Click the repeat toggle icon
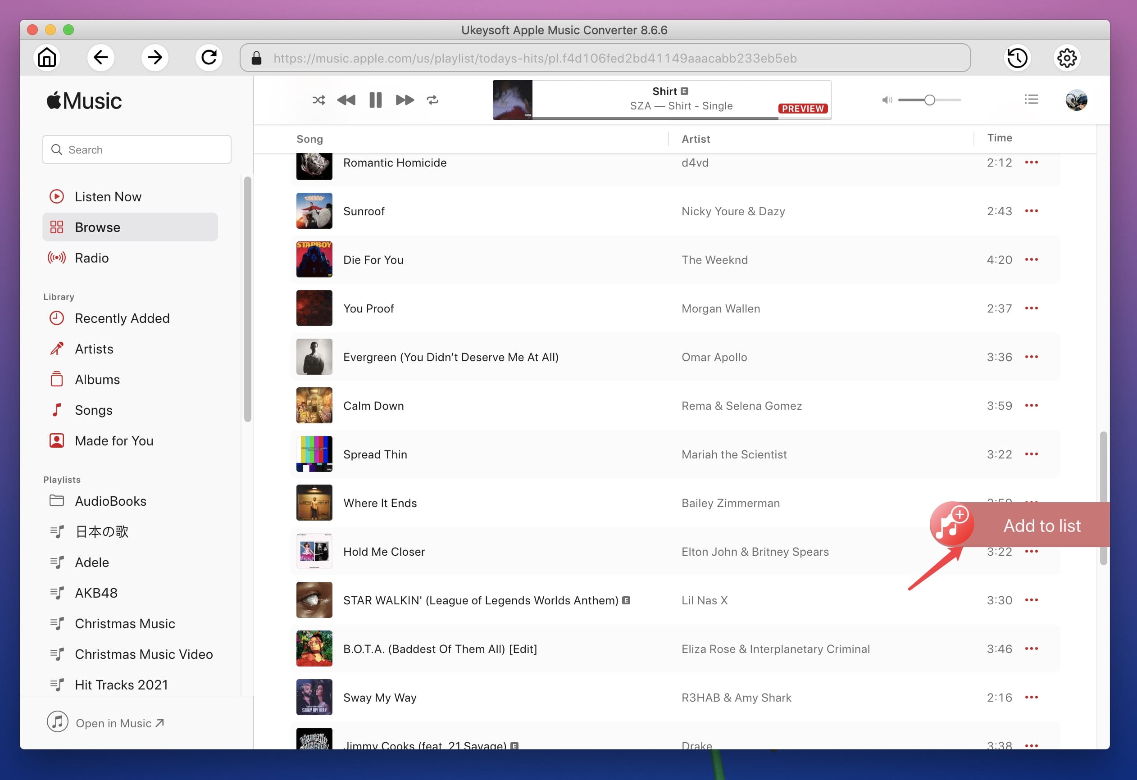This screenshot has height=780, width=1137. coord(433,100)
